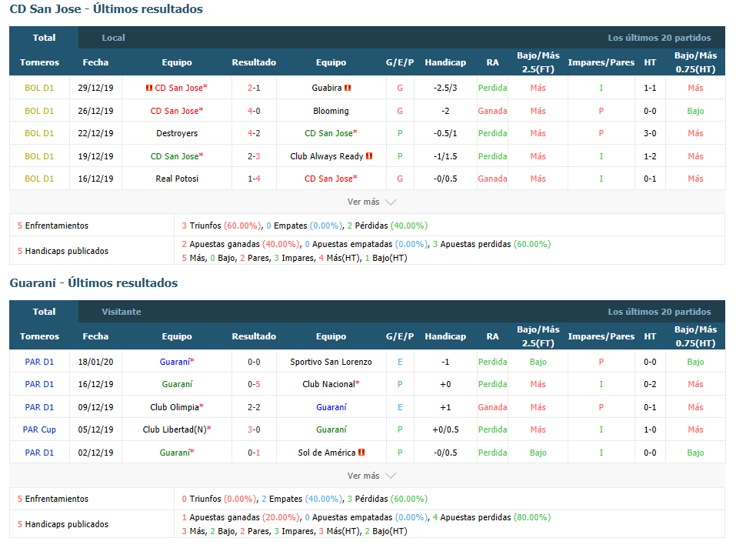Click PAR D1 league on 09/12/19 row
The image size is (746, 548).
(x=39, y=407)
